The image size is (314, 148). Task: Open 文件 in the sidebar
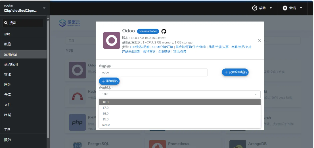pyautogui.click(x=23, y=105)
